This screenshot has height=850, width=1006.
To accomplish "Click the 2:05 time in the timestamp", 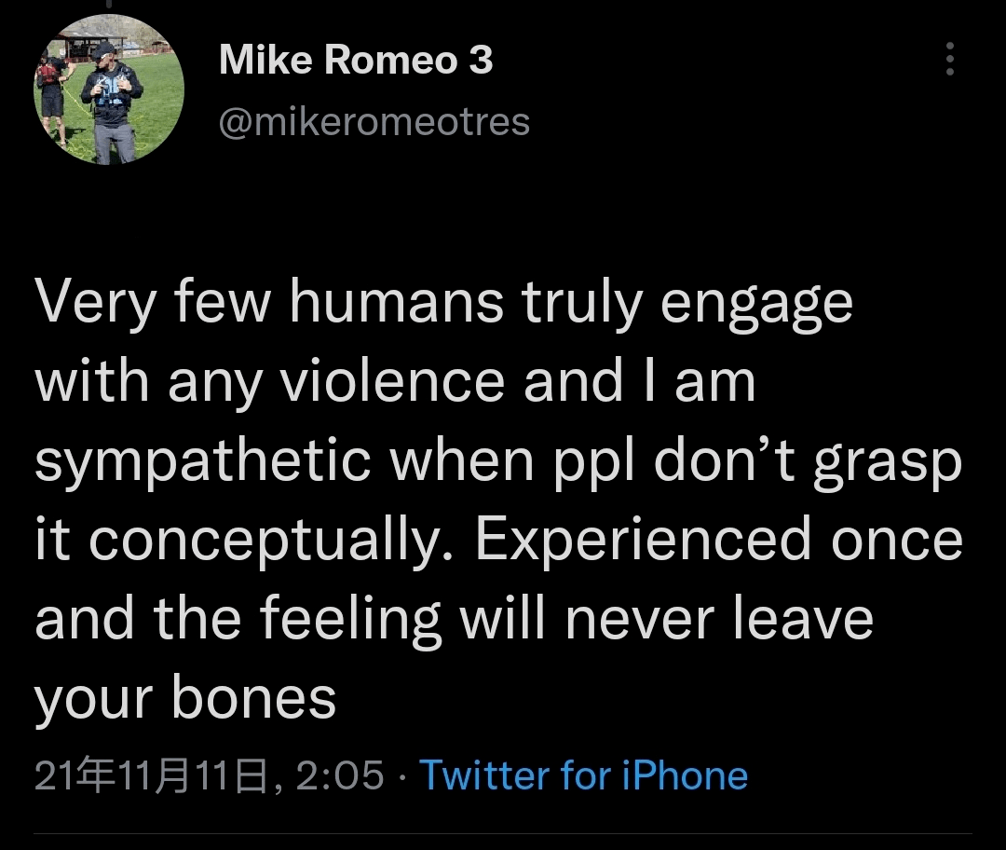I will coord(339,775).
